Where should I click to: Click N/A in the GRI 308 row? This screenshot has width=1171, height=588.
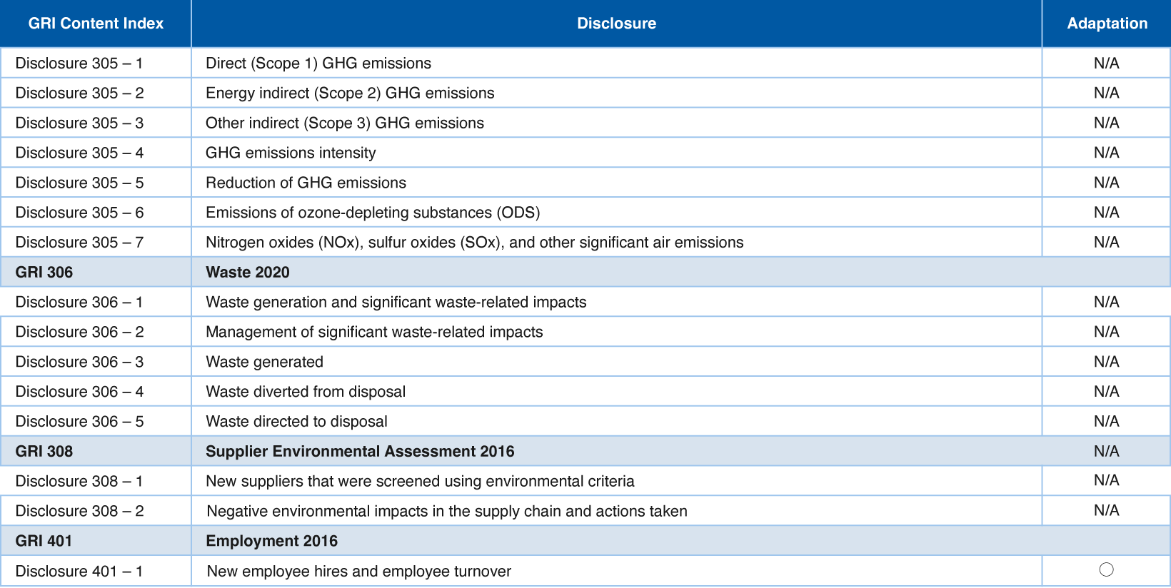click(x=1107, y=451)
